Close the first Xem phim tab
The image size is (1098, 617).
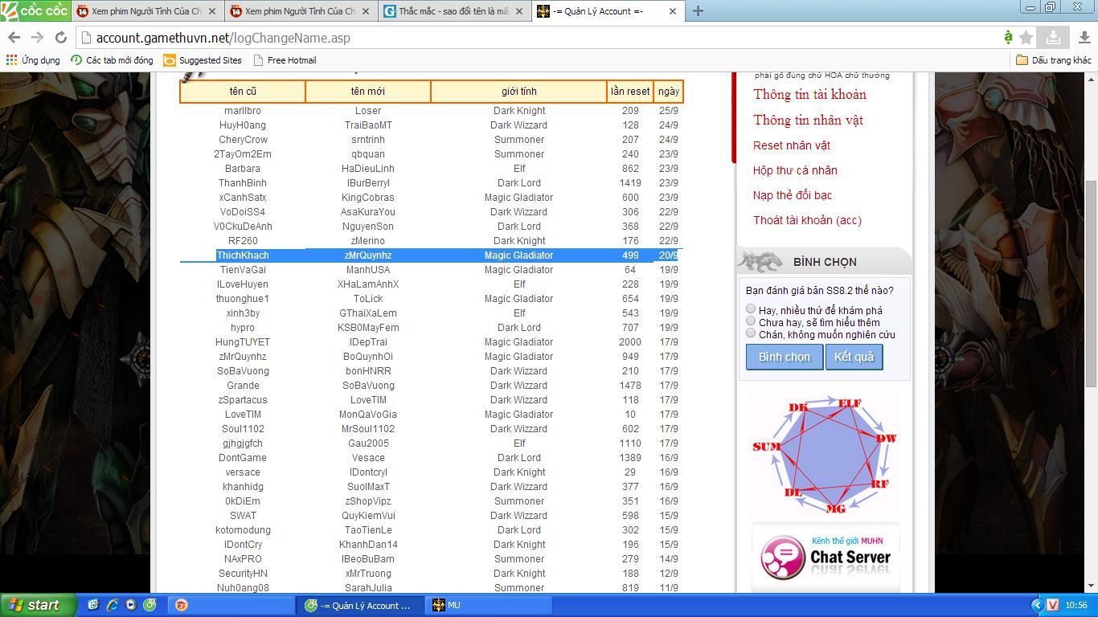click(x=213, y=11)
